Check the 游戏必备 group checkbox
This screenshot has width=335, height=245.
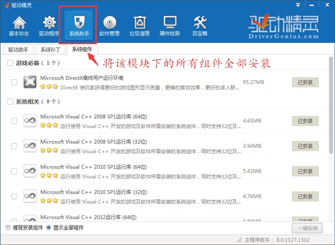coord(9,64)
